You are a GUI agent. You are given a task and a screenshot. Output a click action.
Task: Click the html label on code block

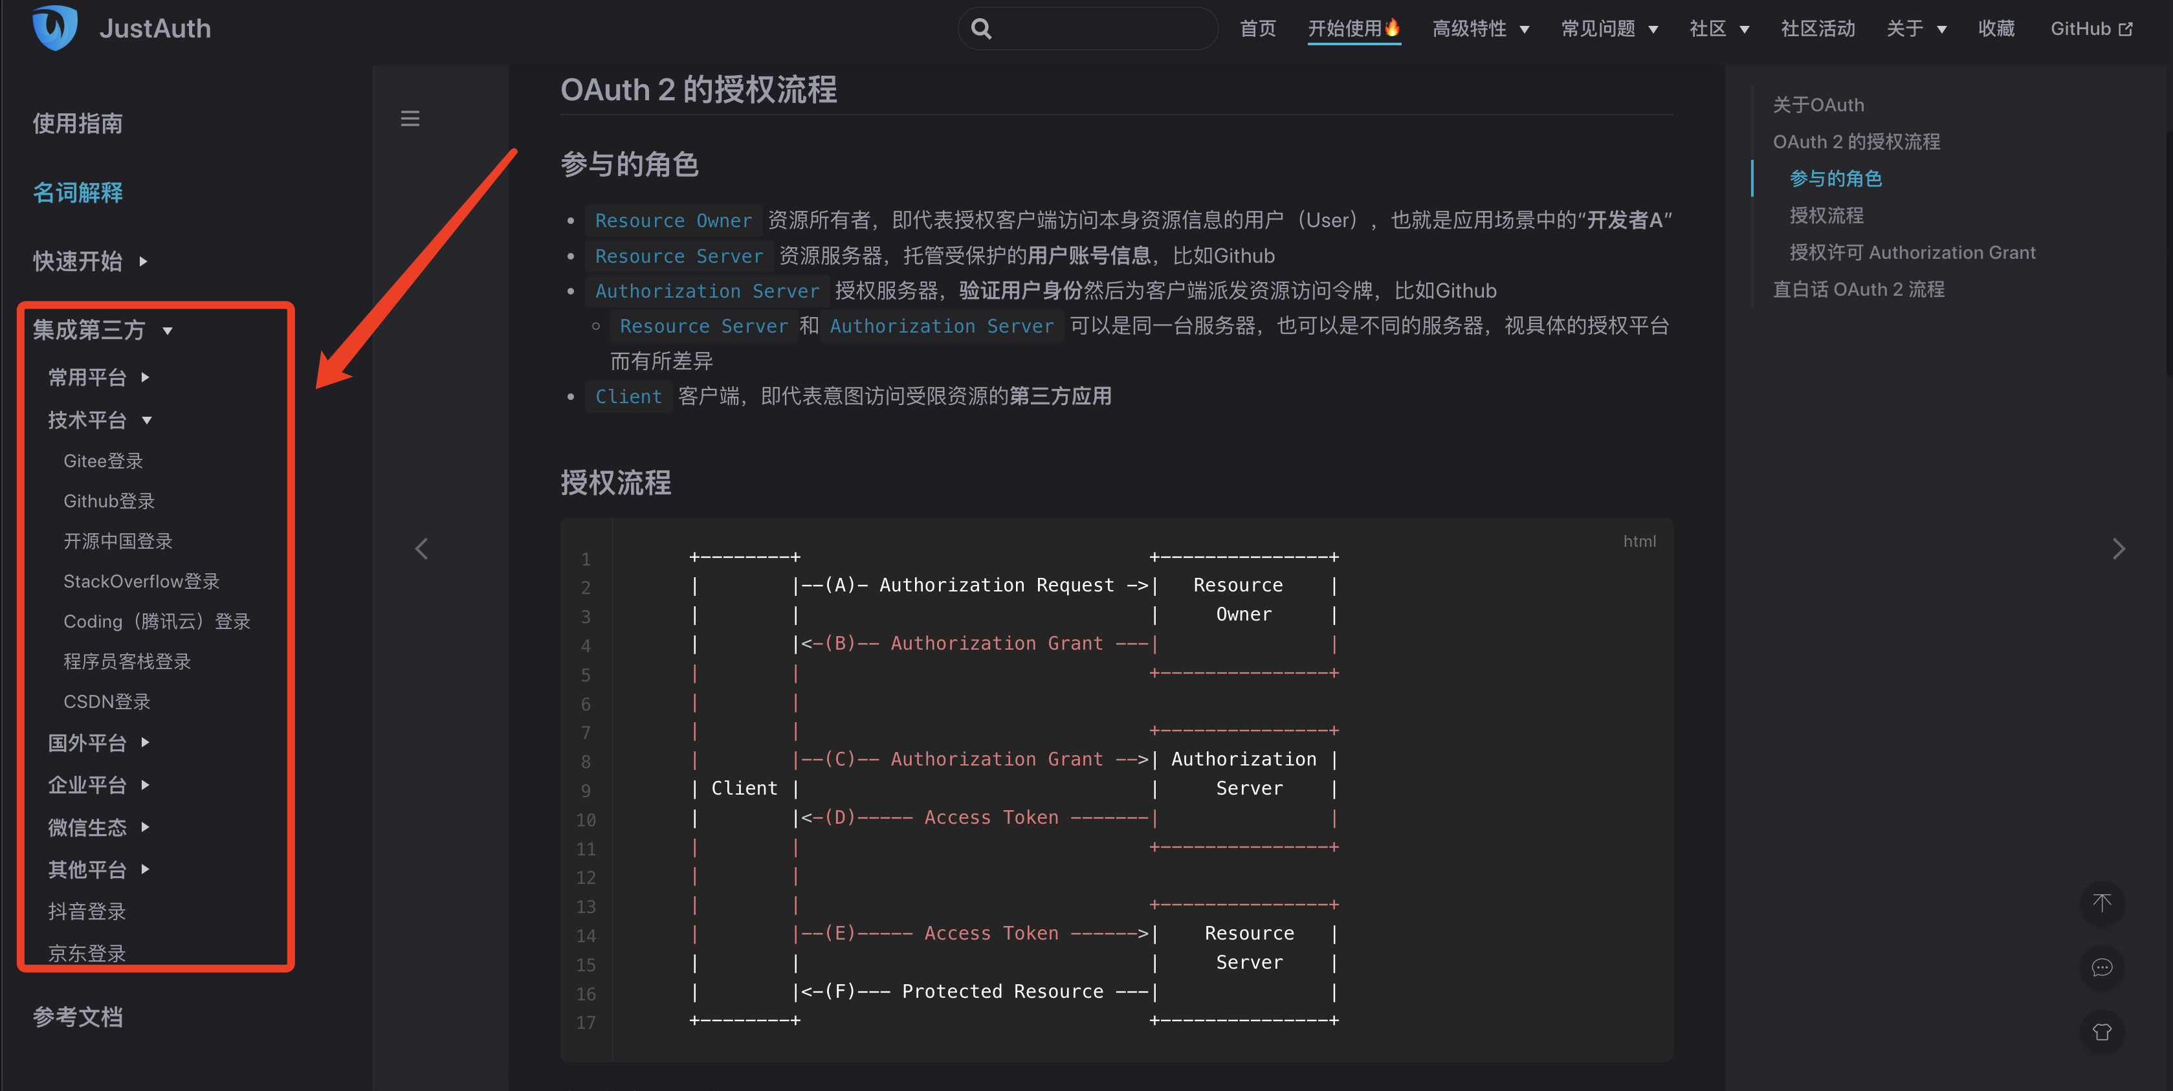point(1639,542)
